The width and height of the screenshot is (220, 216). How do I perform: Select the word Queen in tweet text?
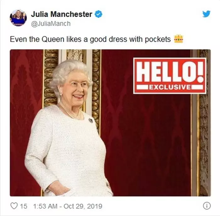coord(53,39)
